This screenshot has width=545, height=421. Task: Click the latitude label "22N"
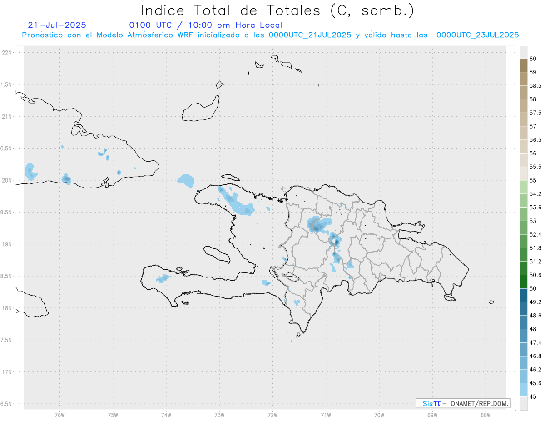coord(7,53)
